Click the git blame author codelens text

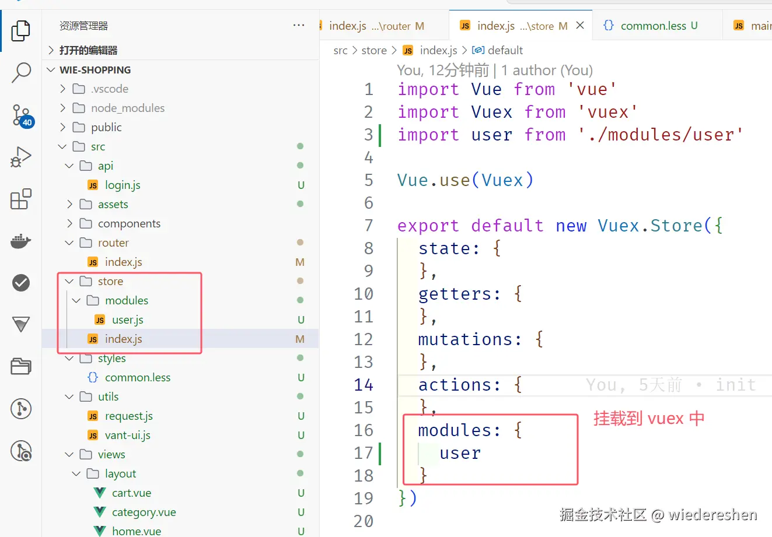click(x=495, y=71)
